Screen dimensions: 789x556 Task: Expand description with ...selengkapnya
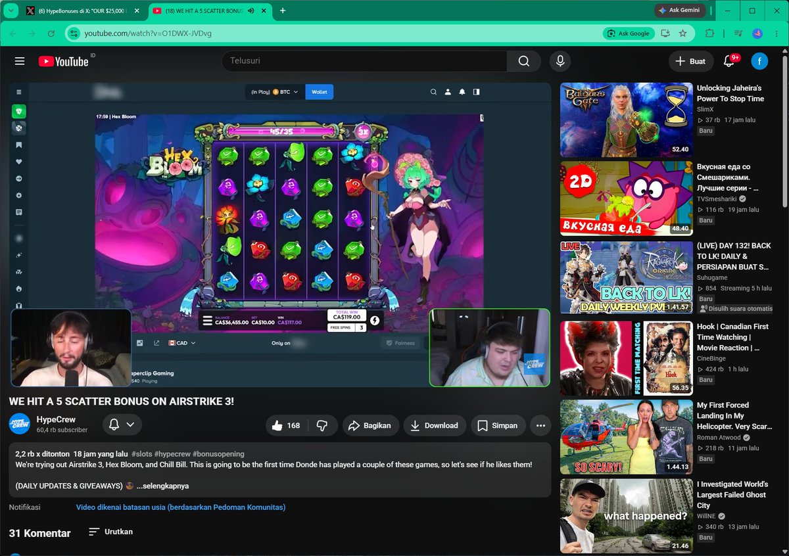pos(162,486)
